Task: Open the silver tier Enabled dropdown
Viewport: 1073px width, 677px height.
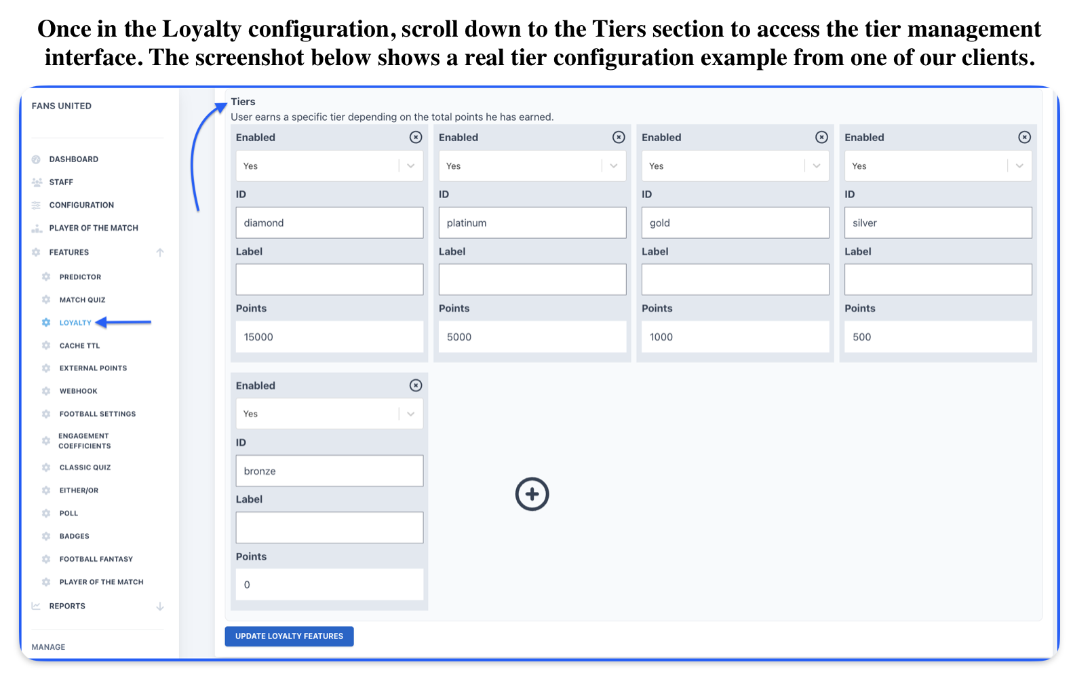Action: (x=938, y=166)
